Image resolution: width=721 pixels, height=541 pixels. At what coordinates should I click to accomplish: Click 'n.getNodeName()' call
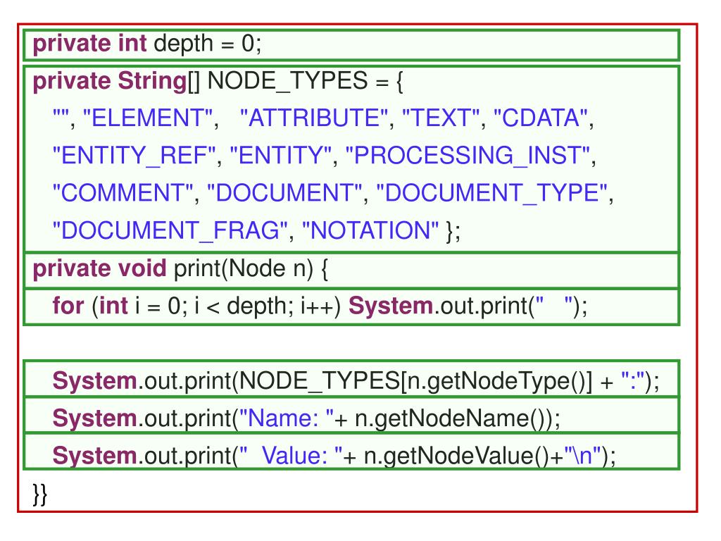[x=453, y=418]
